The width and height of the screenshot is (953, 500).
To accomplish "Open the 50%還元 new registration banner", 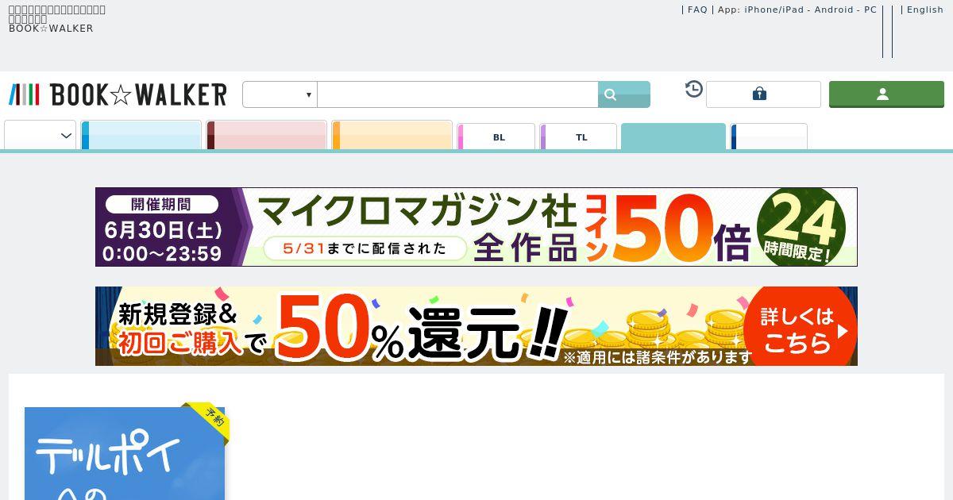I will [476, 326].
